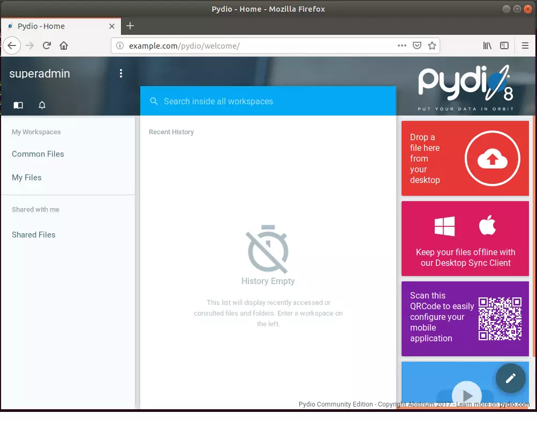The width and height of the screenshot is (537, 421).
Task: Click the Scan this QRCode card text
Action: [x=442, y=317]
